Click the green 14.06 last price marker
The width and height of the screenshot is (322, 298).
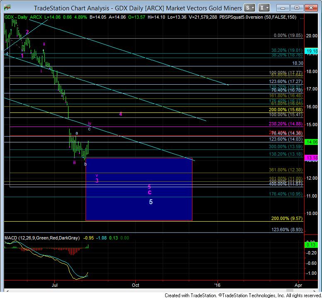click(x=312, y=142)
